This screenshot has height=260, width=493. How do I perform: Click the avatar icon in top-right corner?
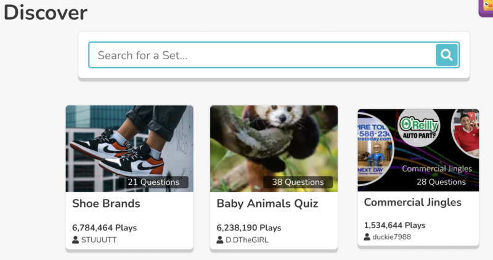(x=486, y=6)
